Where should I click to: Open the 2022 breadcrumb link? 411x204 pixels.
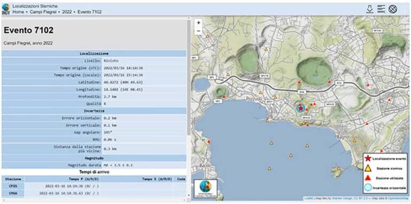[x=67, y=12]
